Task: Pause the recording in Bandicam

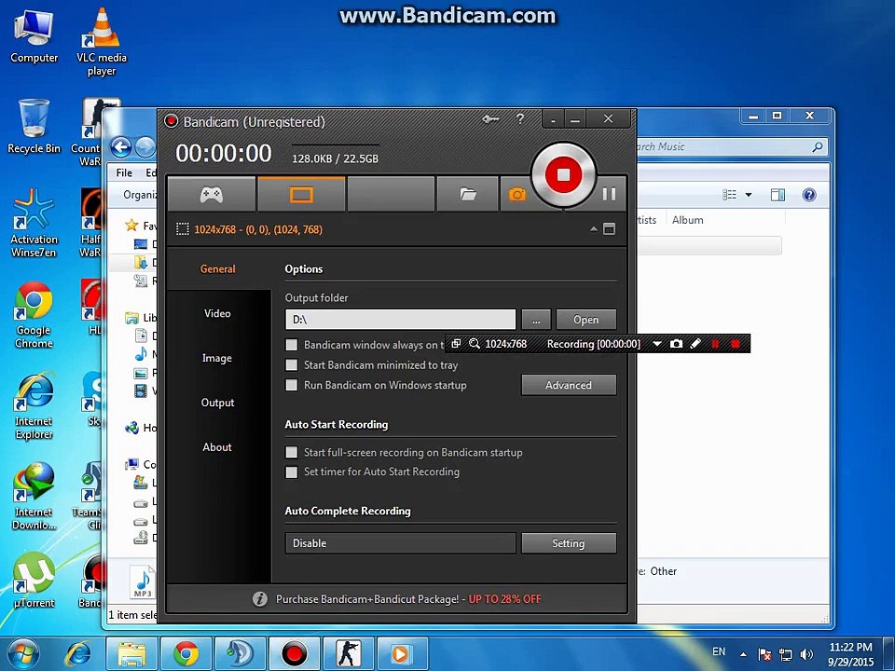Action: pyautogui.click(x=609, y=195)
